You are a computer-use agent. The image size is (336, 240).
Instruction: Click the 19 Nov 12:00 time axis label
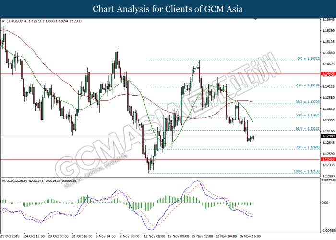pos(203,236)
